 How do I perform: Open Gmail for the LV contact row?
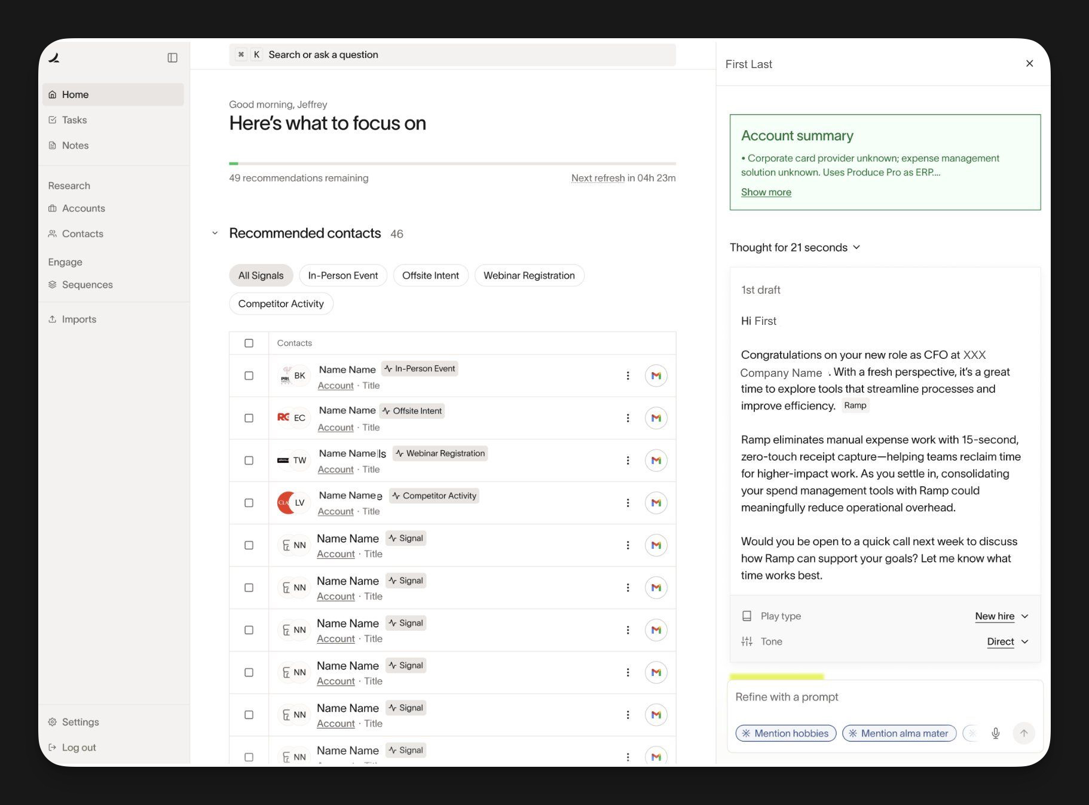(x=656, y=503)
